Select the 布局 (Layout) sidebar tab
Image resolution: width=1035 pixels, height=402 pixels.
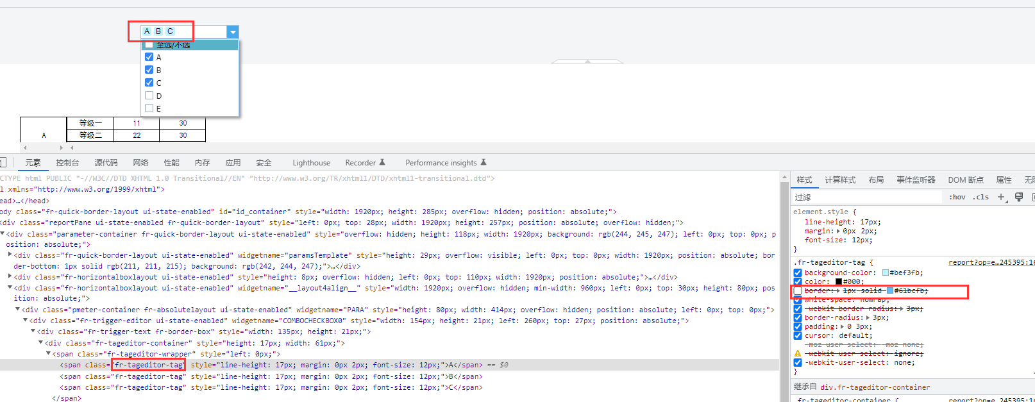[x=876, y=180]
